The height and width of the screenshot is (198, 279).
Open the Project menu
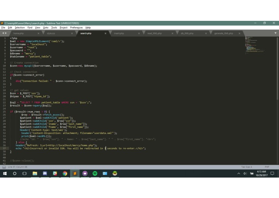(x=63, y=28)
